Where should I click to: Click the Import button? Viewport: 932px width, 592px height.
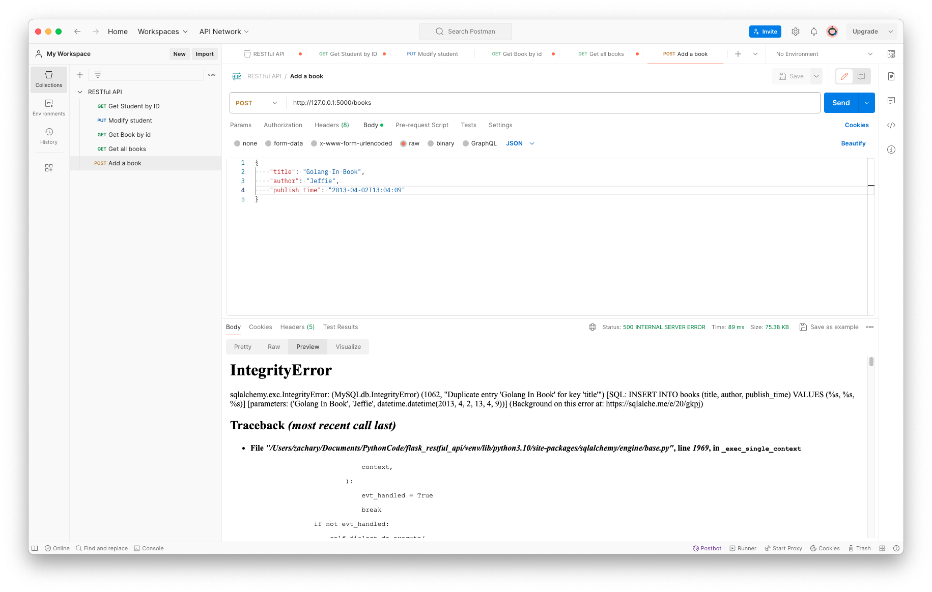point(205,54)
